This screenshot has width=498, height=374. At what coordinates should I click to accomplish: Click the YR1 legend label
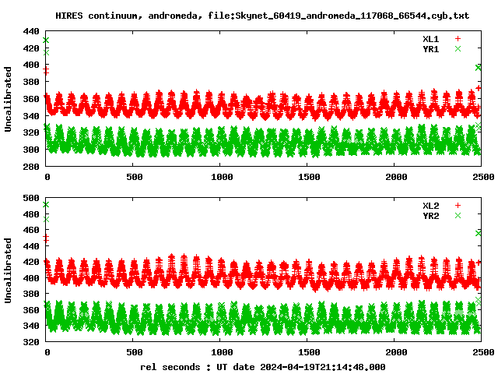(430, 48)
